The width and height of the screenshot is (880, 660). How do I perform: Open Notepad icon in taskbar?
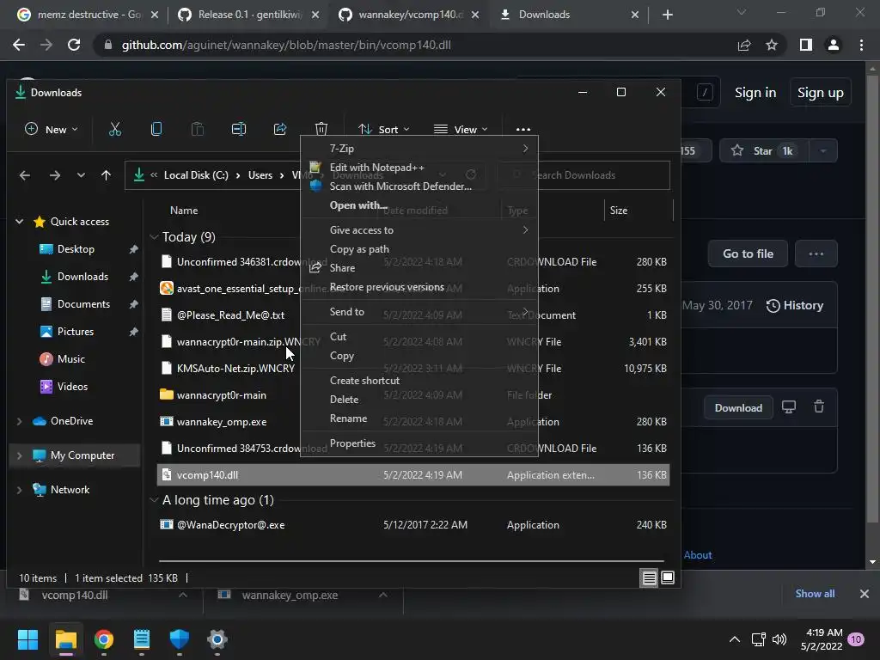coord(142,639)
